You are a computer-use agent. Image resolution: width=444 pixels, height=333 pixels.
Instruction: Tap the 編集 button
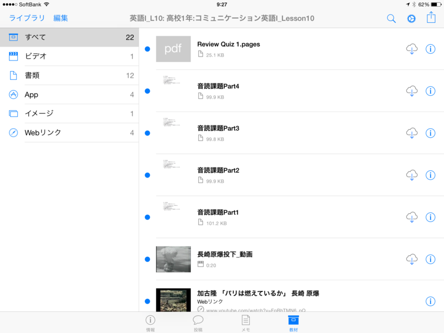click(x=60, y=18)
